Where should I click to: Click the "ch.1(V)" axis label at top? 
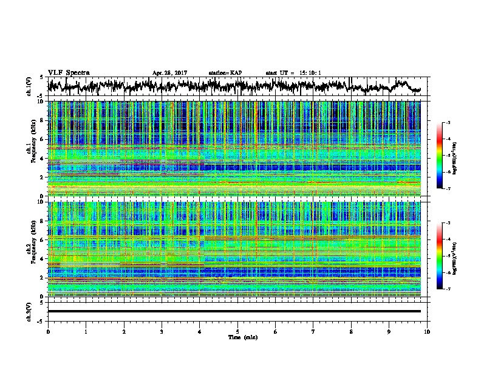coord(29,86)
